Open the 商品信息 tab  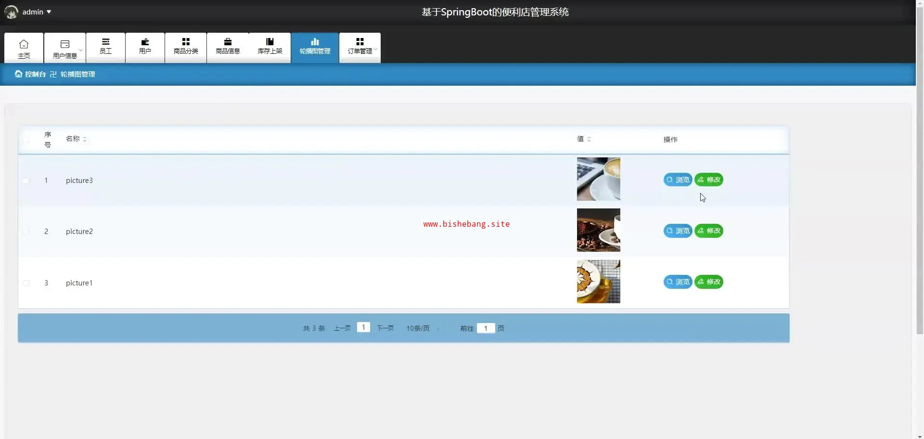(x=228, y=47)
